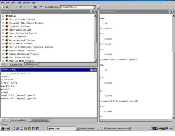Viewport: 175px width, 136px height.
Task: Click the Launch Pad vertical scrollbar
Action: pyautogui.click(x=95, y=38)
